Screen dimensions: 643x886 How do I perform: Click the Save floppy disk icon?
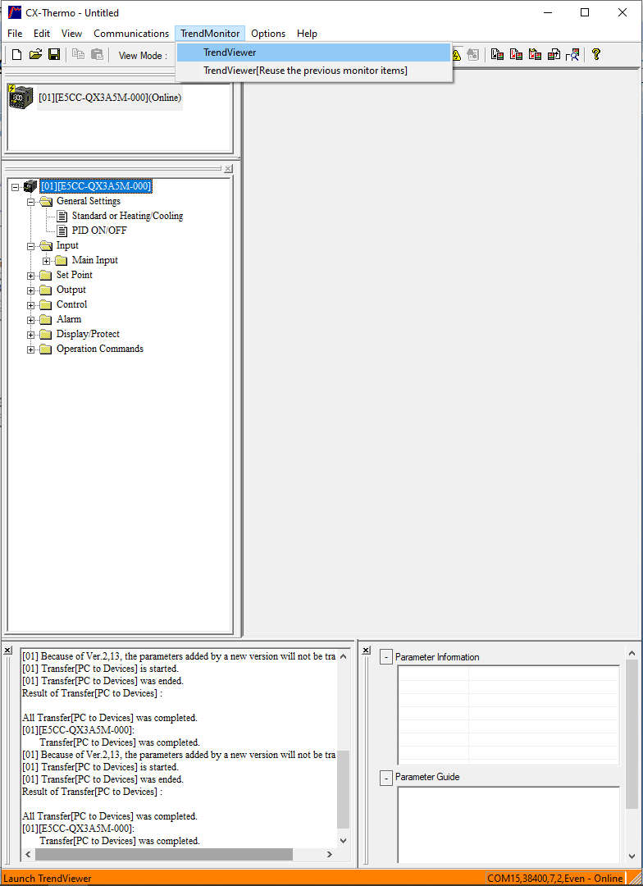(54, 55)
